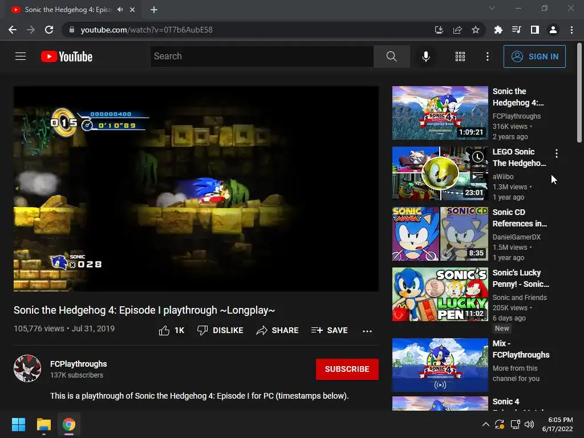Screen dimensions: 584x438
Task: Close the Sonic the Hedgehog tab
Action: pyautogui.click(x=132, y=10)
